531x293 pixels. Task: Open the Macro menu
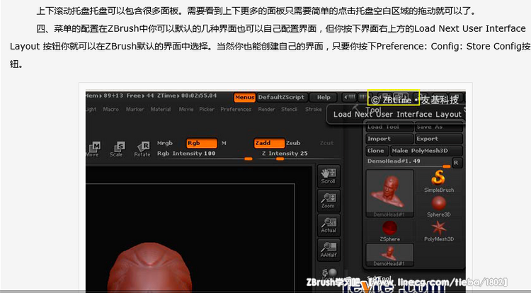click(x=111, y=109)
